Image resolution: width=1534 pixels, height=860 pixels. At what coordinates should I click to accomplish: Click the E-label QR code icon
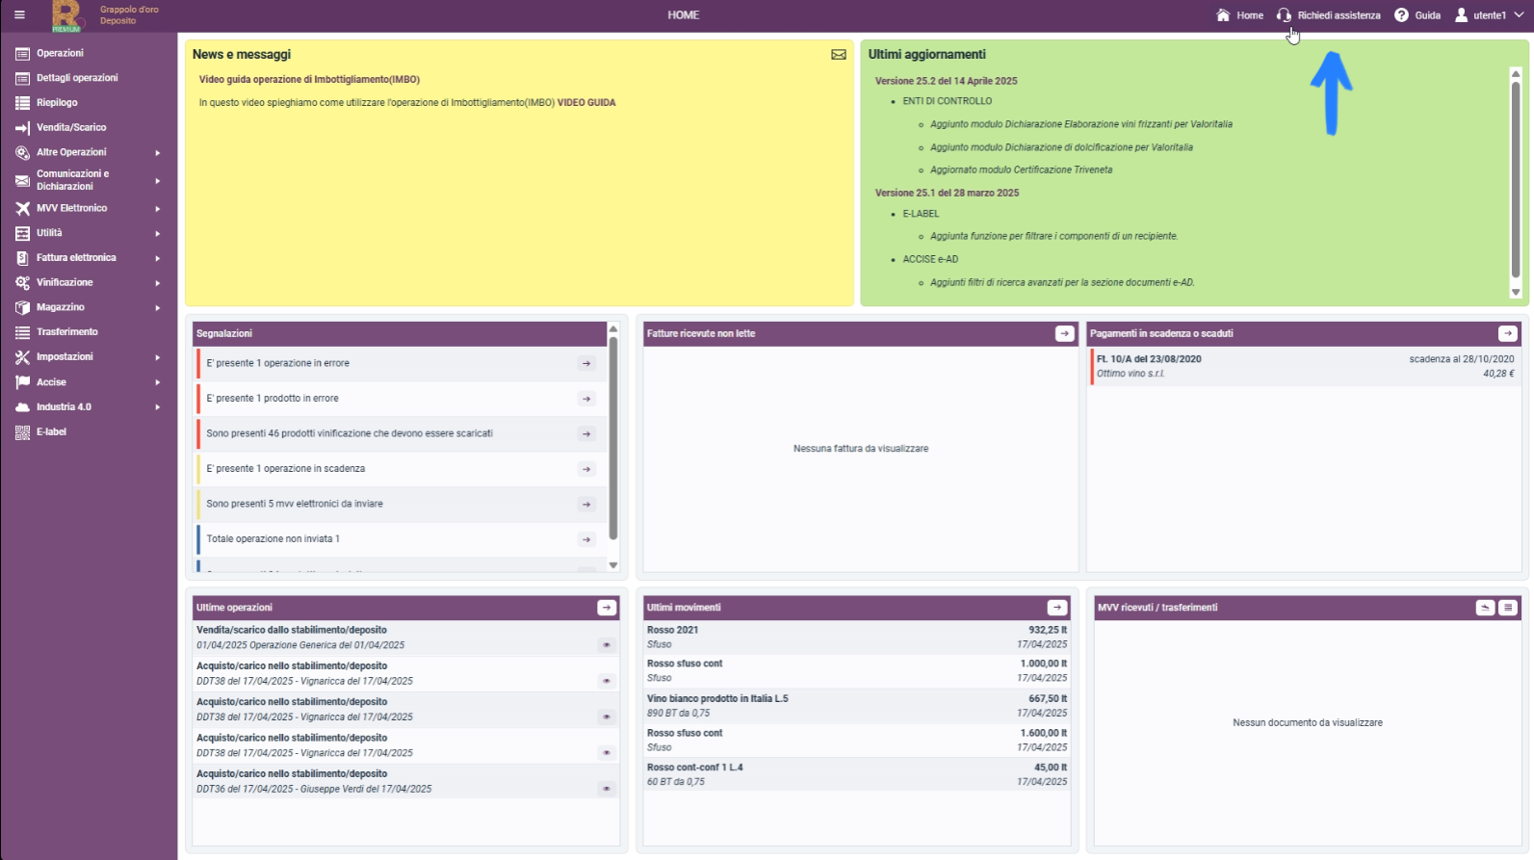pyautogui.click(x=22, y=432)
